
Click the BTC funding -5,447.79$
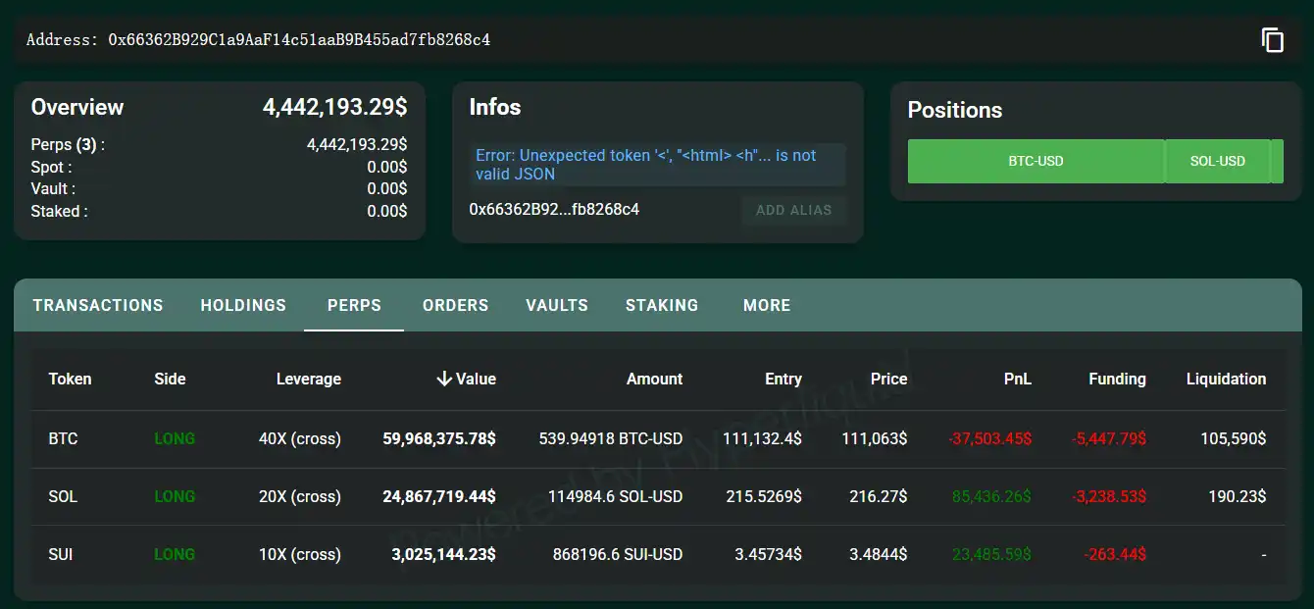[x=1108, y=438]
